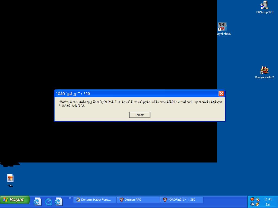The image size is (278, 208).
Task: Switch to Donanım Haber Forum taskbar window
Action: click(x=95, y=200)
